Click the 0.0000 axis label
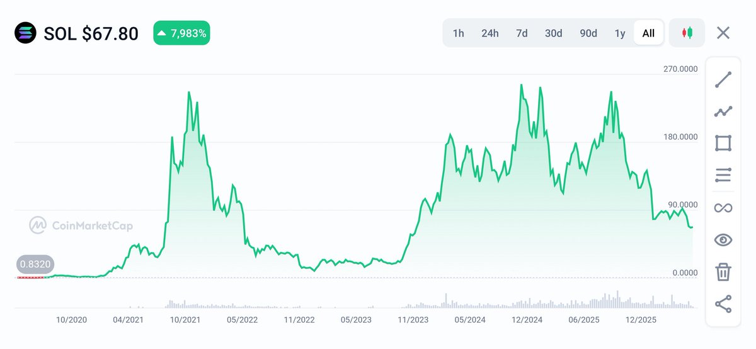 (685, 273)
